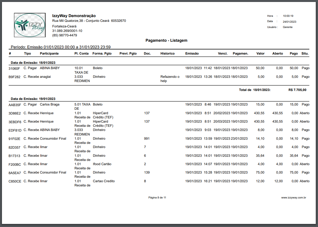Click the 'Participante' column header
This screenshot has width=318, height=227.
49,53
